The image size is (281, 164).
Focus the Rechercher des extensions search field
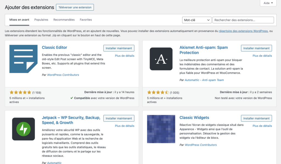(243, 20)
